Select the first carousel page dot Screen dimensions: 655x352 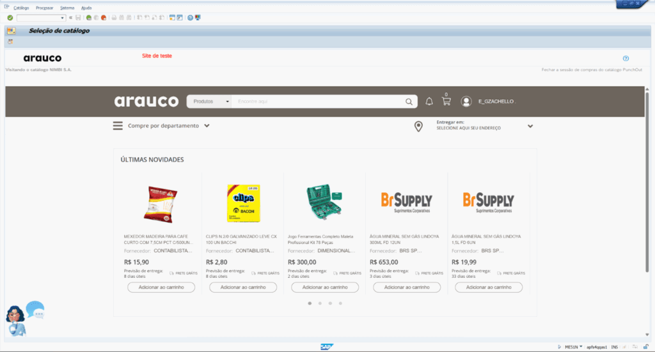click(x=310, y=303)
